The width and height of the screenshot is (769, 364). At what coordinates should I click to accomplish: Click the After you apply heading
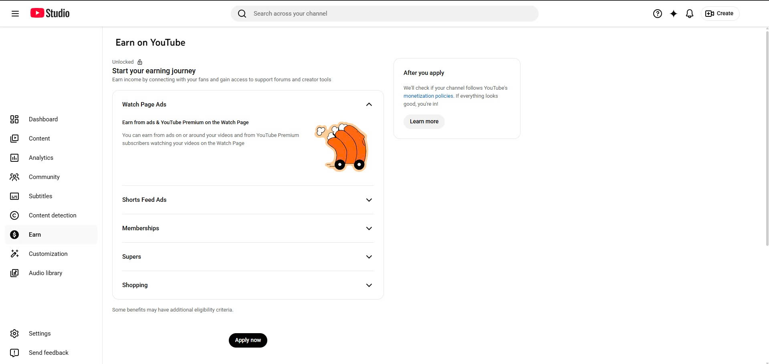[424, 73]
